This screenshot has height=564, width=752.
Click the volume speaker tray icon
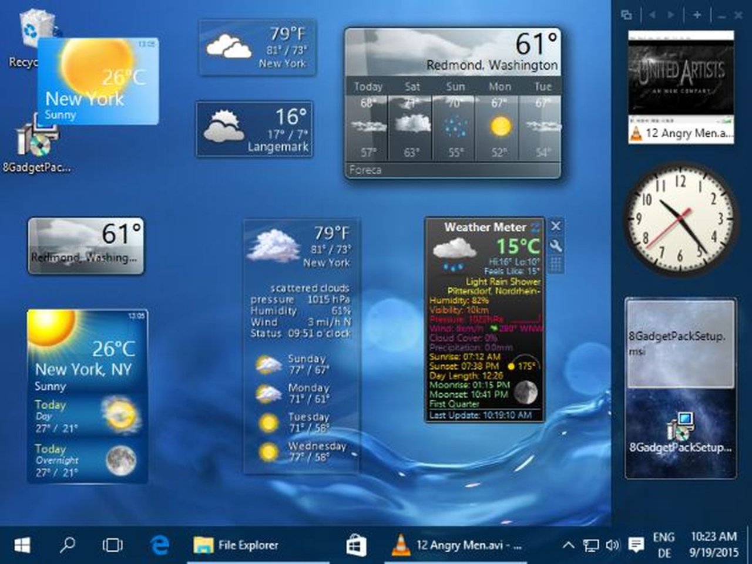[612, 545]
